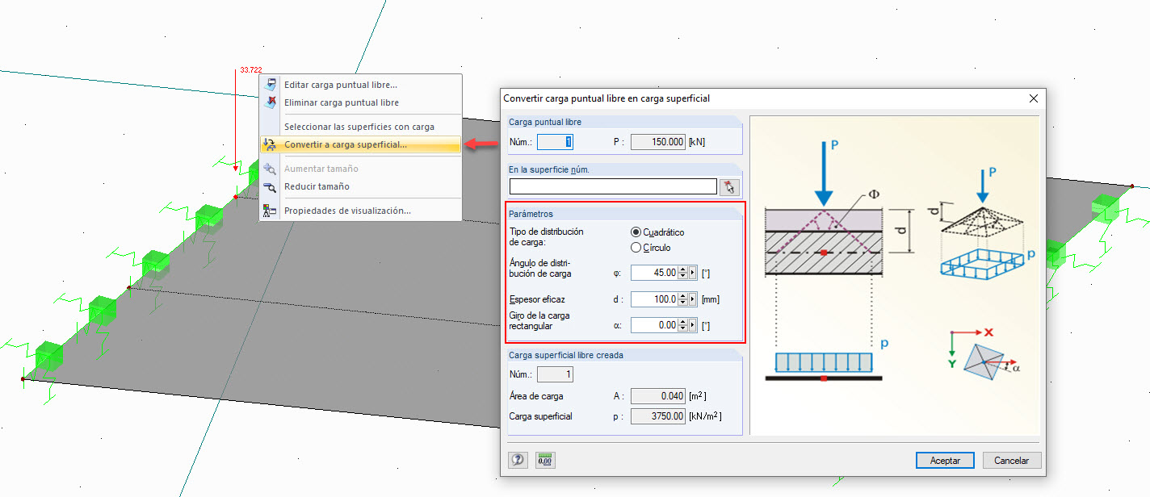Open the arrow menu beside thickness d field
This screenshot has height=497, width=1150.
pos(691,299)
